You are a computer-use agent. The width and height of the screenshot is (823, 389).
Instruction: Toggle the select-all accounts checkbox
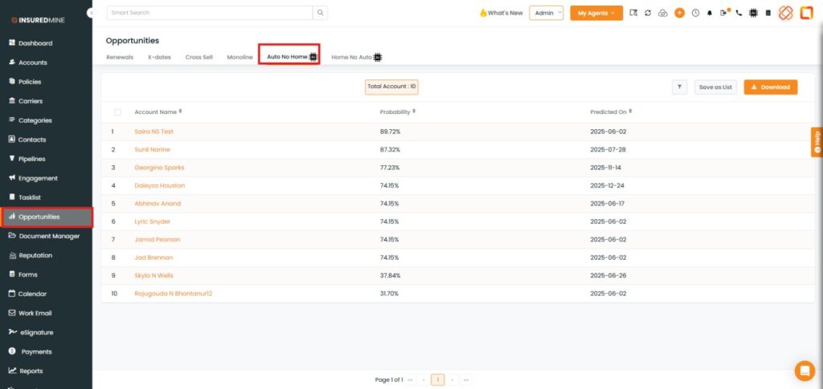click(x=117, y=111)
